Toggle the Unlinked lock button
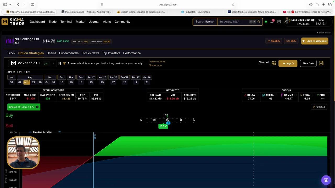This screenshot has height=188, width=335. (x=319, y=107)
